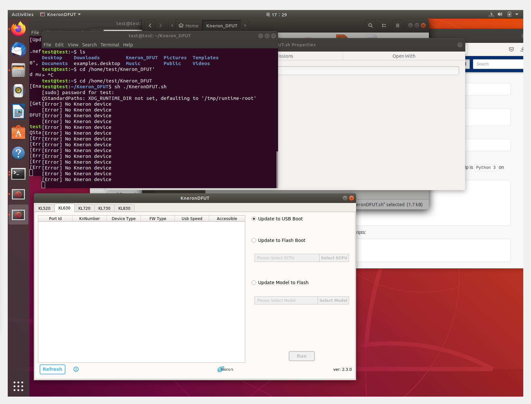Open the Help icon in dock
531x404 pixels.
18,153
